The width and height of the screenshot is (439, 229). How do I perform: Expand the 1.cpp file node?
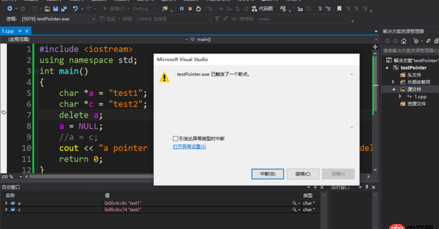pos(400,97)
